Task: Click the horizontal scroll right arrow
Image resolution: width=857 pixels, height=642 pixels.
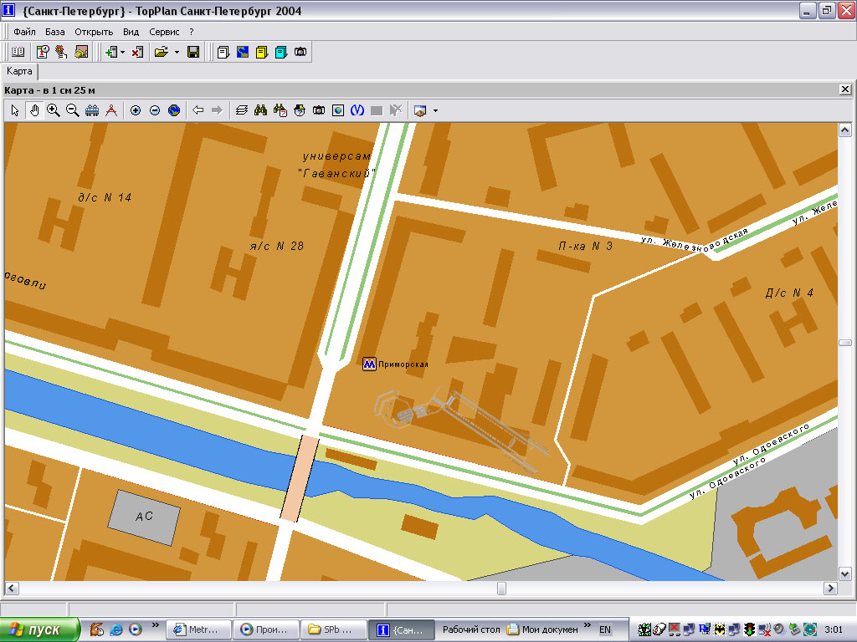Action: [831, 588]
